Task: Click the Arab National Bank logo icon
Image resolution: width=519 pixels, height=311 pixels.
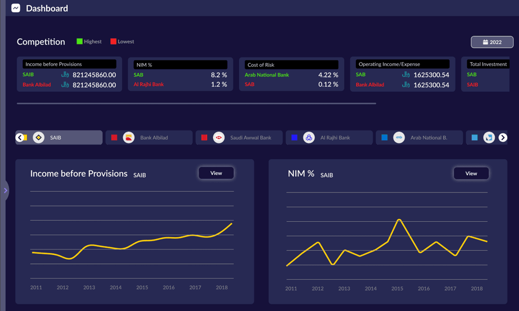Action: (x=399, y=137)
